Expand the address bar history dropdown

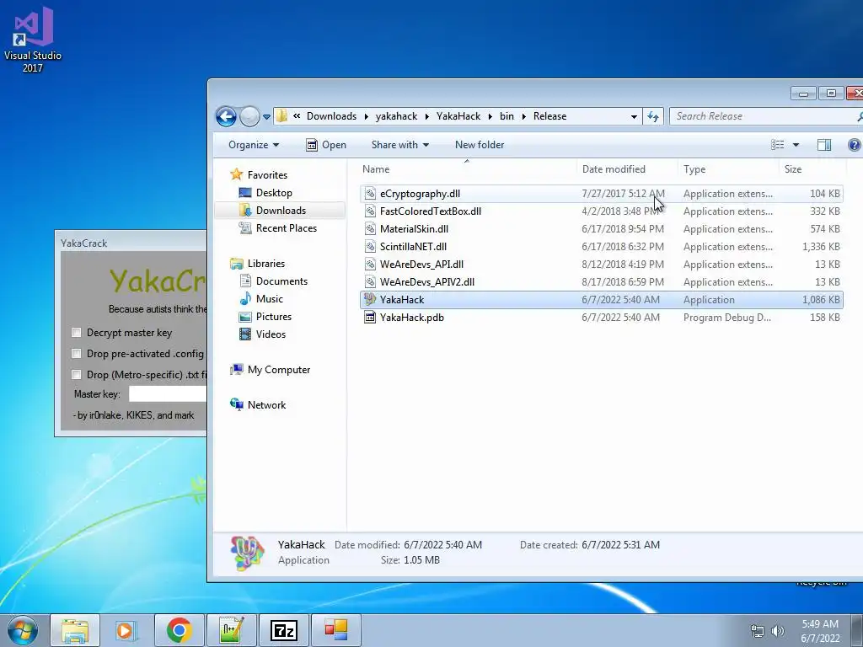click(634, 116)
